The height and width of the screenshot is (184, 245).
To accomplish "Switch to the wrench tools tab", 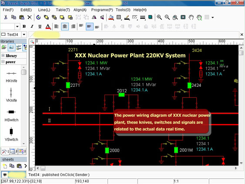I will click(5, 151).
